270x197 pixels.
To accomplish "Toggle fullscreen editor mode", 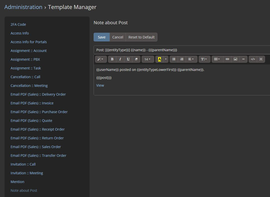I will [x=261, y=59].
